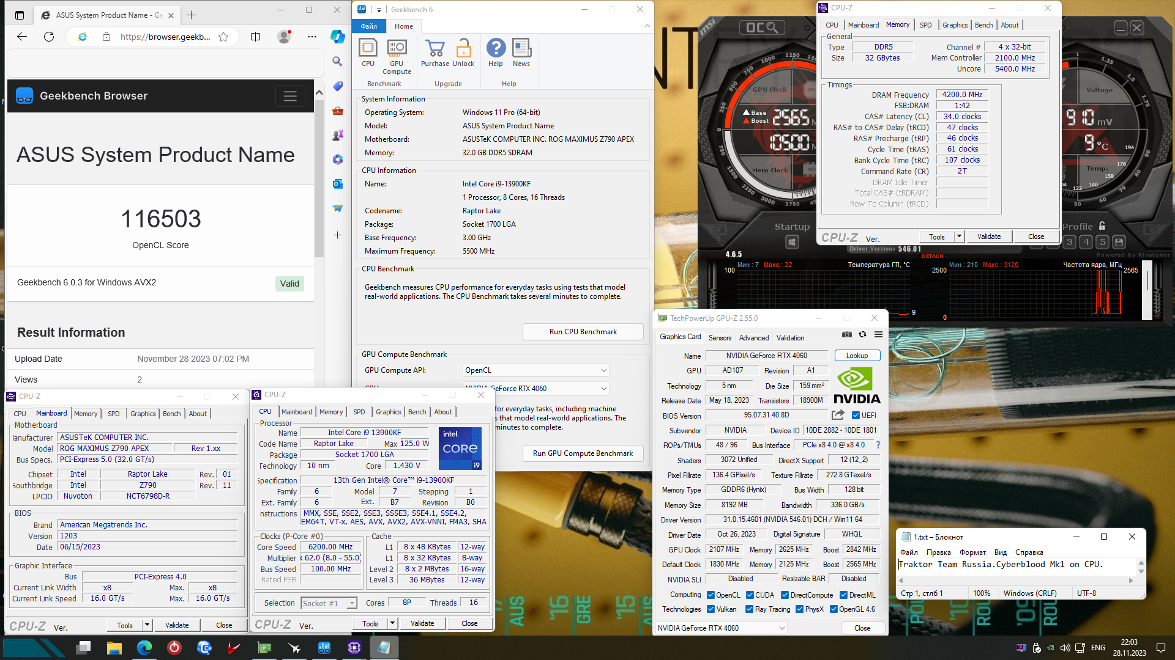The image size is (1175, 660).
Task: Open GPU-Z hamburger menu icon
Action: [x=878, y=334]
